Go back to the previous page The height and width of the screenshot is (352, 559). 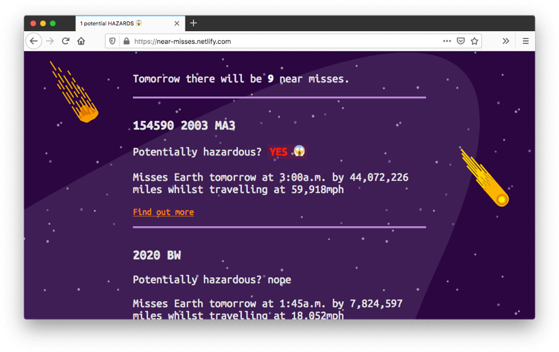[34, 41]
